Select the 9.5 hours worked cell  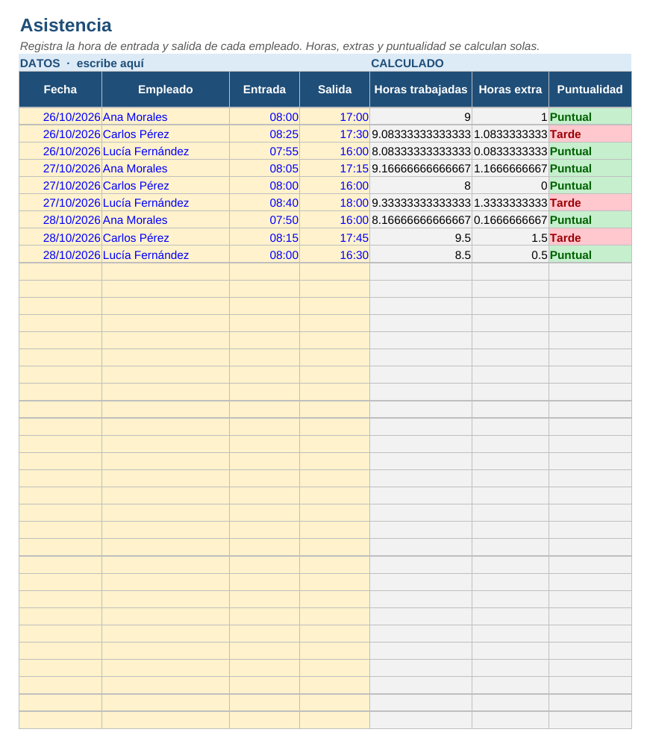(421, 237)
